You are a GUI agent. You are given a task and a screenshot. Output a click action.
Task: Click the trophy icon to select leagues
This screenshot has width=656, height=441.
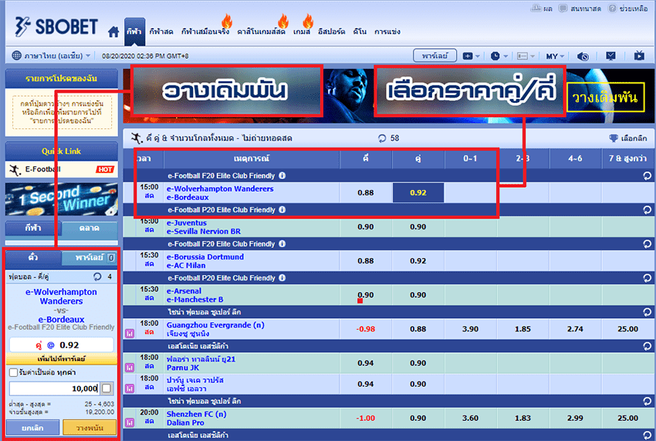(x=614, y=138)
